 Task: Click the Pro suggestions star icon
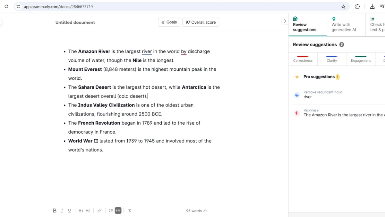[x=297, y=77]
